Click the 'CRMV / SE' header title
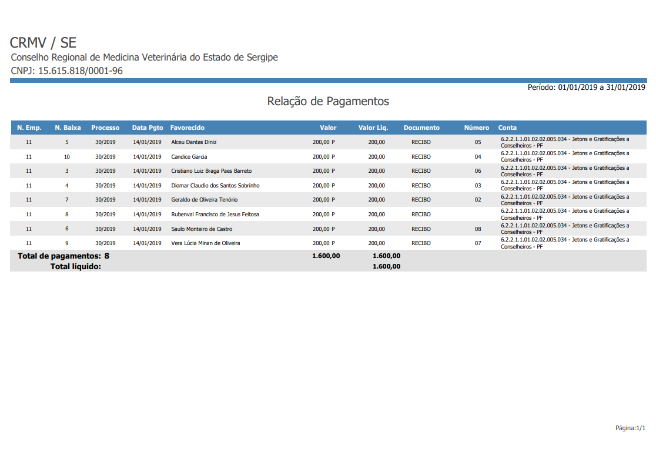This screenshot has width=656, height=459. 43,43
